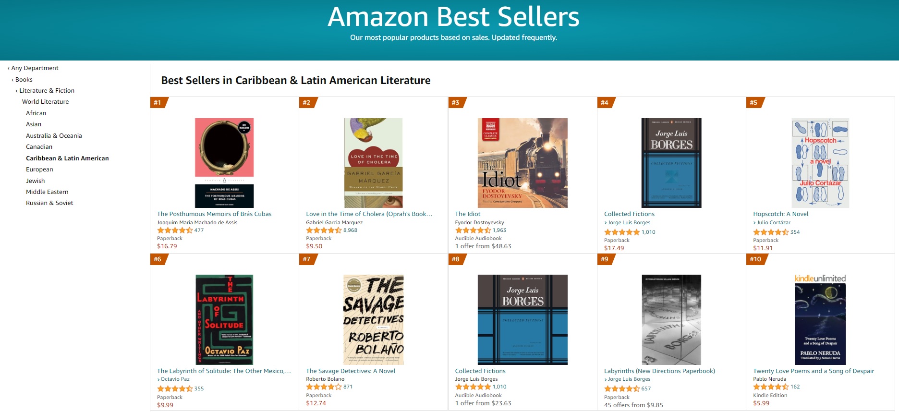Click The Savage Detectives cover image
This screenshot has width=899, height=412.
click(373, 319)
